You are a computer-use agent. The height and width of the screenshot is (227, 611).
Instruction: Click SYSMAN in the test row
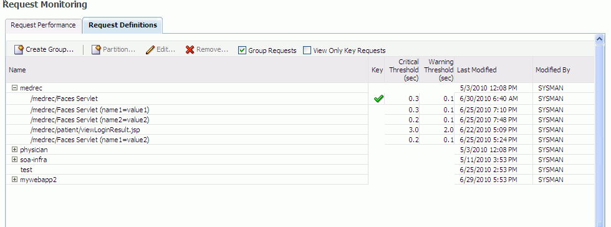pyautogui.click(x=551, y=170)
